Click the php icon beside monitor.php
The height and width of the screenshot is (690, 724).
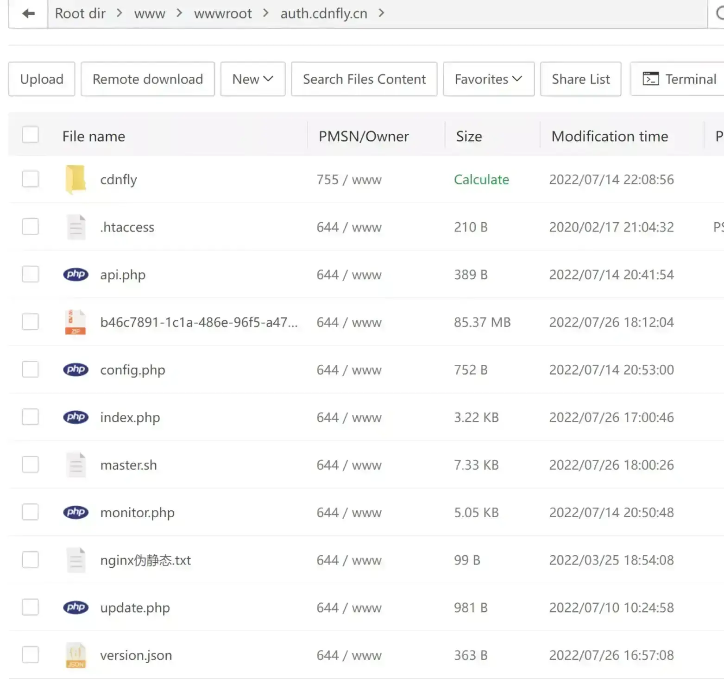(76, 512)
